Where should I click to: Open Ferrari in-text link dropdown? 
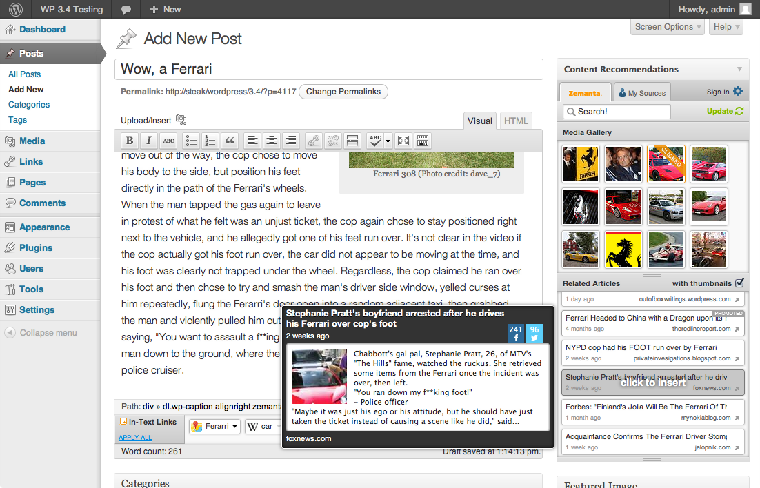pyautogui.click(x=215, y=427)
